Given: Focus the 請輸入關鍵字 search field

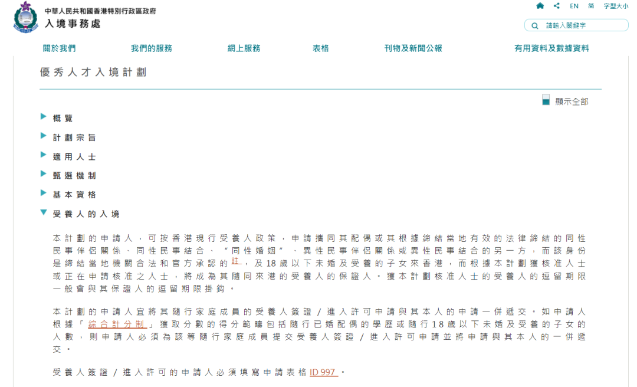Looking at the screenshot, I should 576,25.
